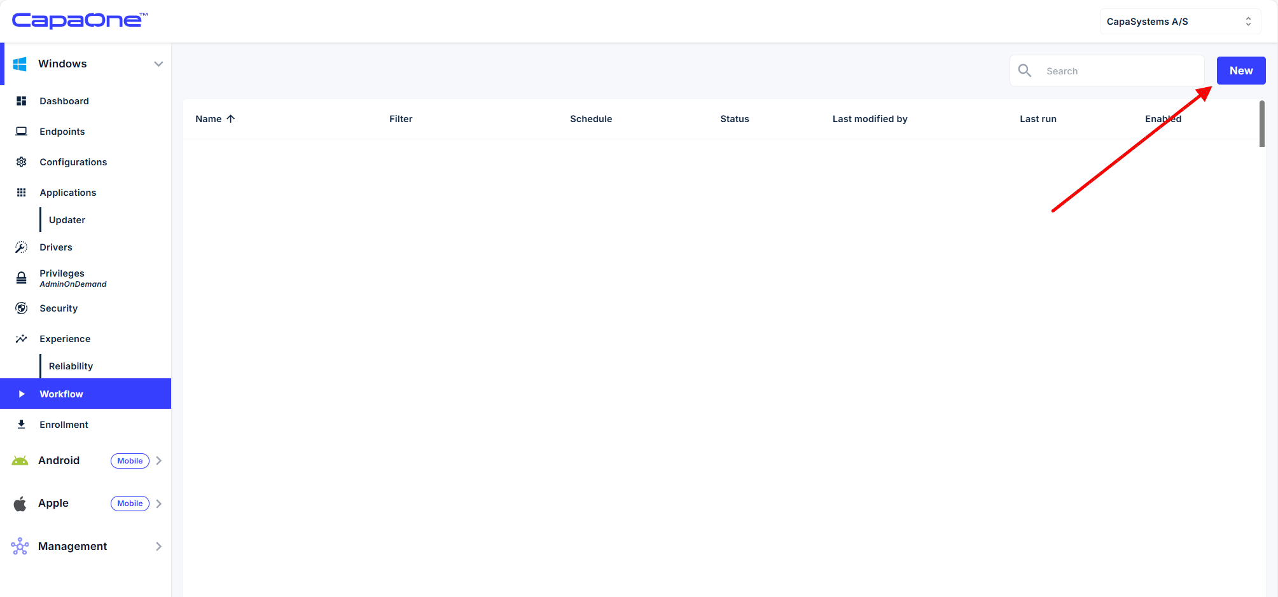Click the Enabled column header

[x=1163, y=119]
